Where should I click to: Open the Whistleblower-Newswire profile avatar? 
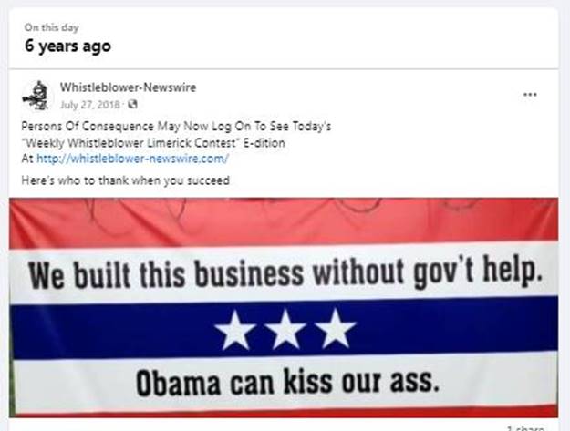pyautogui.click(x=36, y=96)
